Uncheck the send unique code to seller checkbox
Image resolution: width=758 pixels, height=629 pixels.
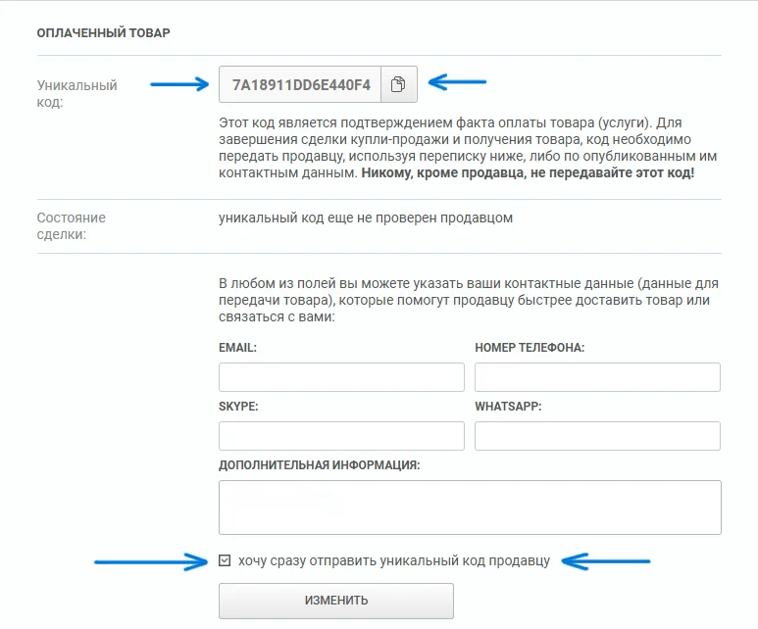click(225, 560)
